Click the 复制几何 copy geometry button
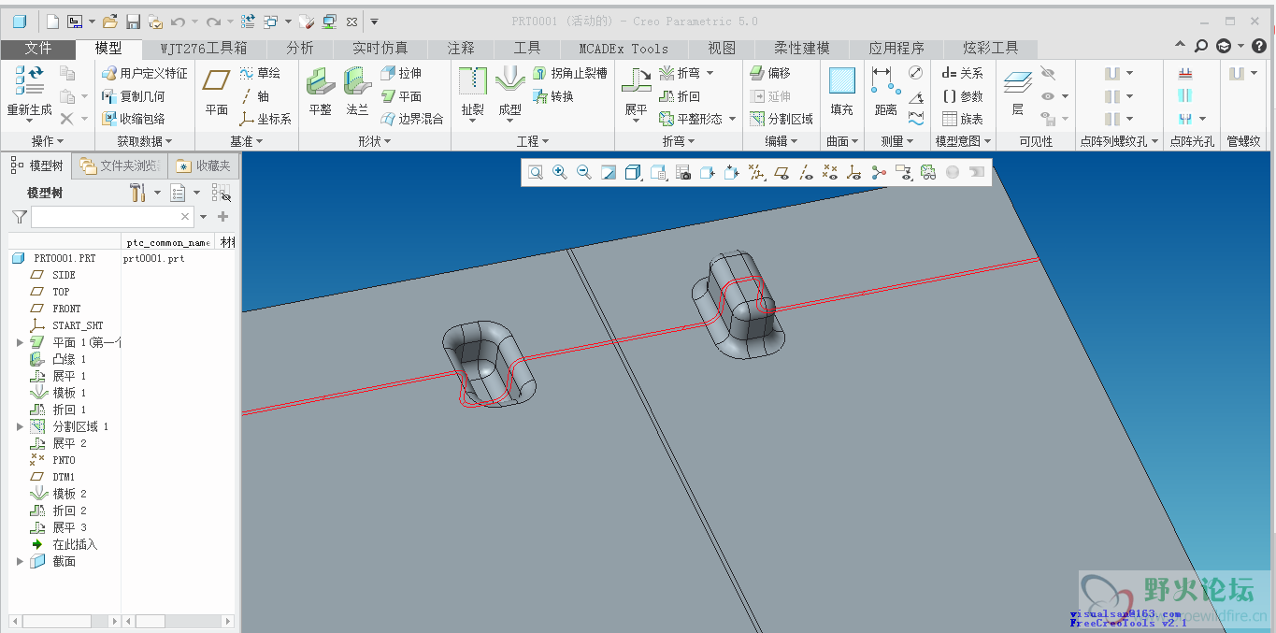Image resolution: width=1276 pixels, height=633 pixels. (x=134, y=96)
